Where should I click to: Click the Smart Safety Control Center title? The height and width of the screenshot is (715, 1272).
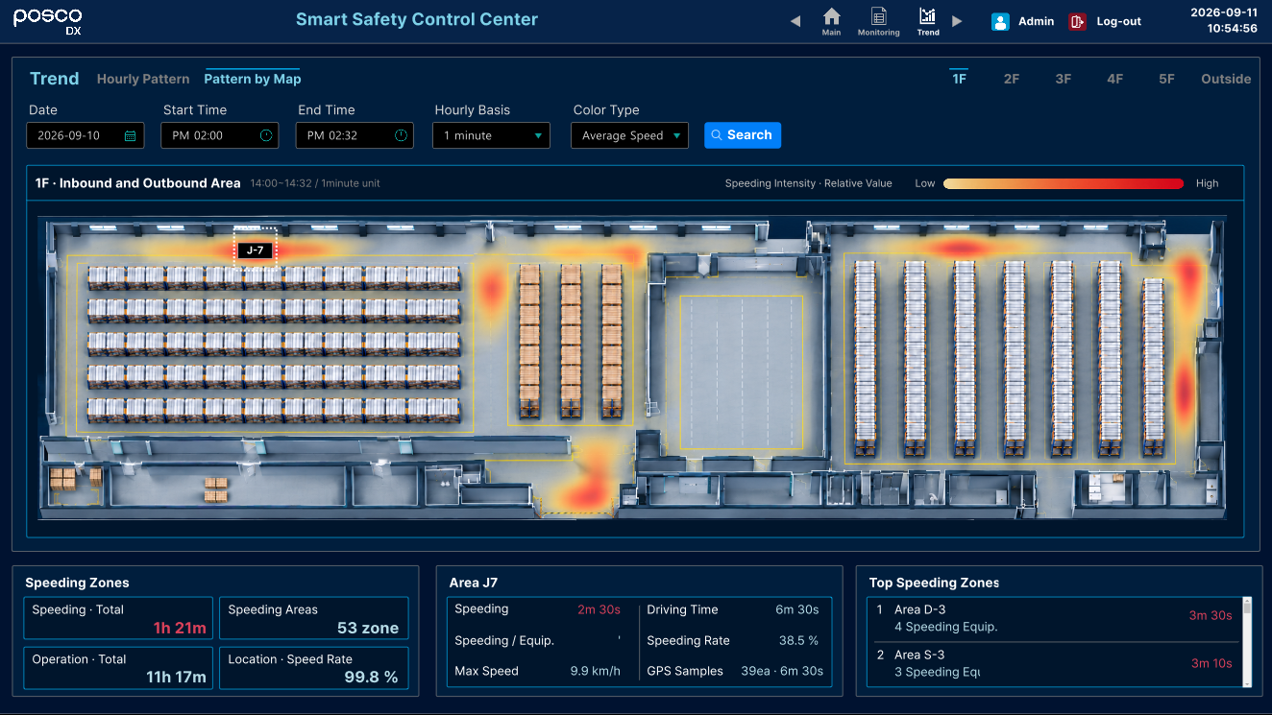click(417, 19)
